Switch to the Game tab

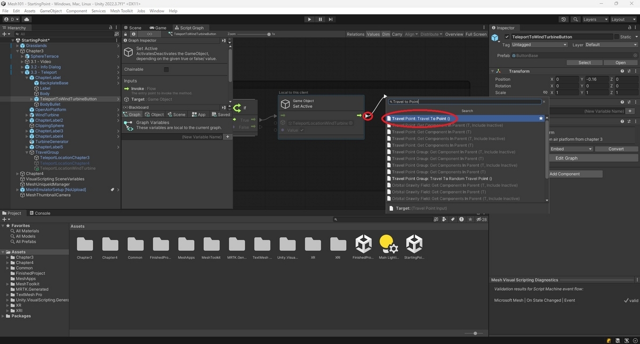pos(158,28)
